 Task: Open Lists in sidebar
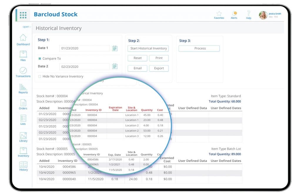coord(23,120)
